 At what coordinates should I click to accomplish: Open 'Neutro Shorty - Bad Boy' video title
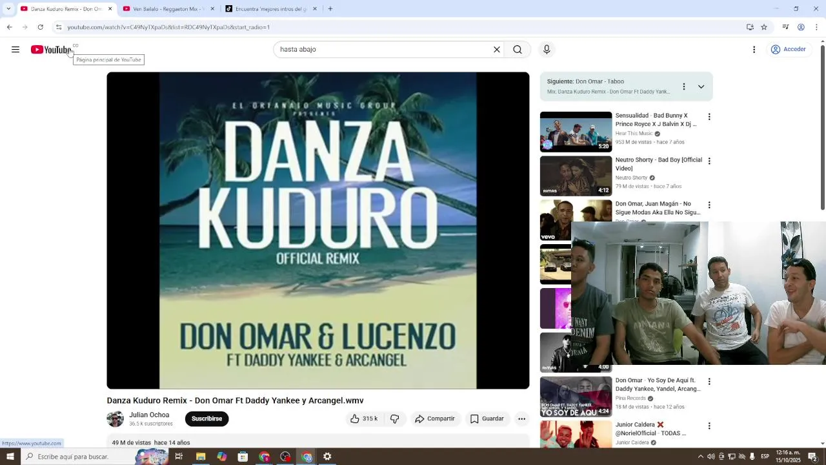[658, 164]
